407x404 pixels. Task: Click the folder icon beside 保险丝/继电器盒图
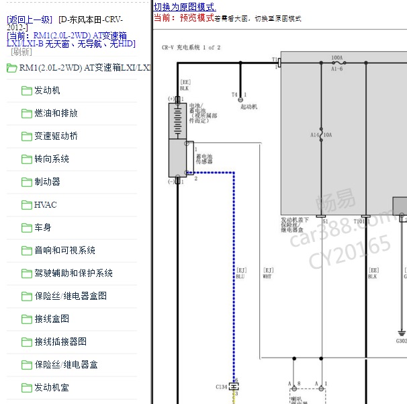click(x=27, y=296)
